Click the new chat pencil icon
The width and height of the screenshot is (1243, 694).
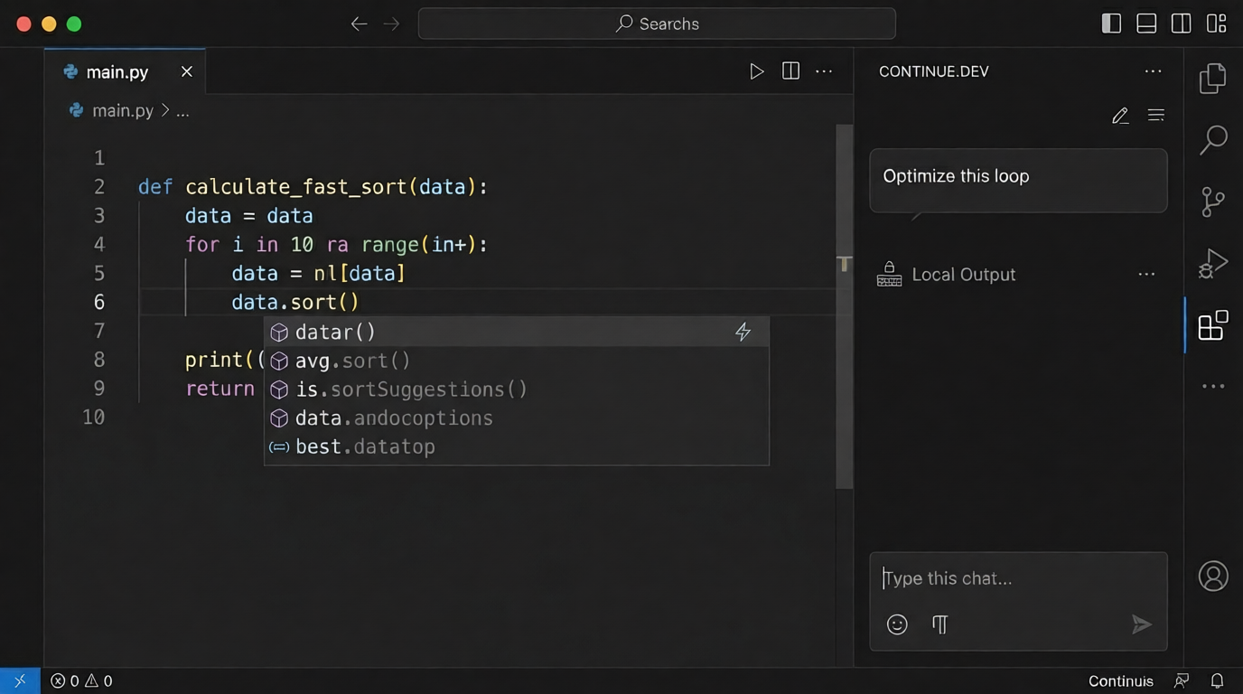1120,116
